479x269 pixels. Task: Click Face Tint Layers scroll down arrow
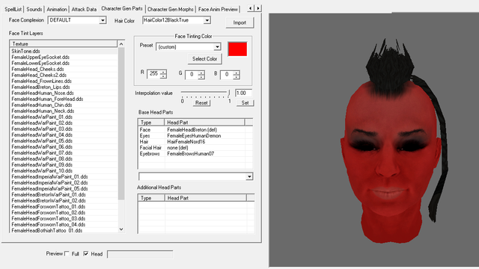pos(121,229)
